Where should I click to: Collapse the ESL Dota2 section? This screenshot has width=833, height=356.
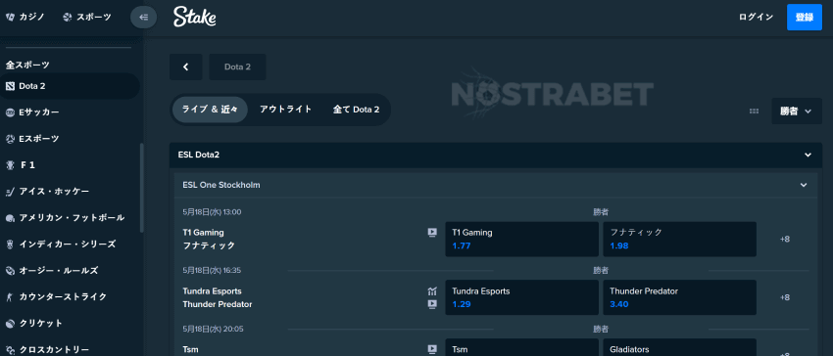pyautogui.click(x=808, y=155)
